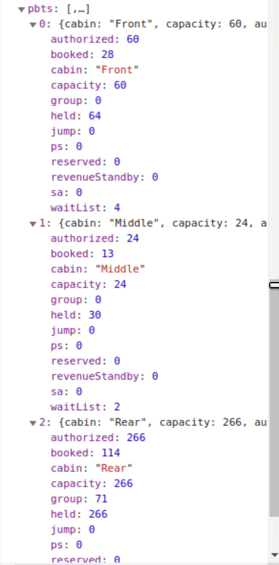Select the booked: 114 property

tap(85, 453)
